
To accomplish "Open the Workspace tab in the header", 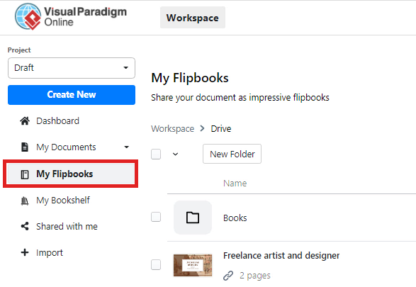I will coord(193,18).
